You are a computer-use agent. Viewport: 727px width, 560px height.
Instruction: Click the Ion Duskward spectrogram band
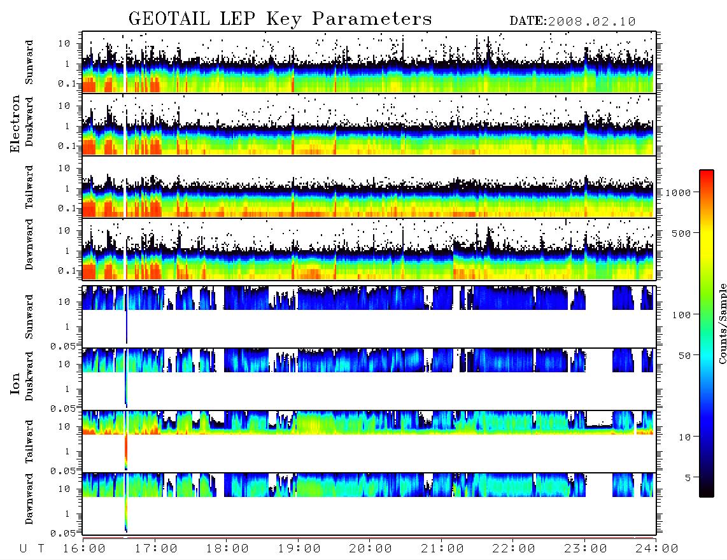click(368, 361)
